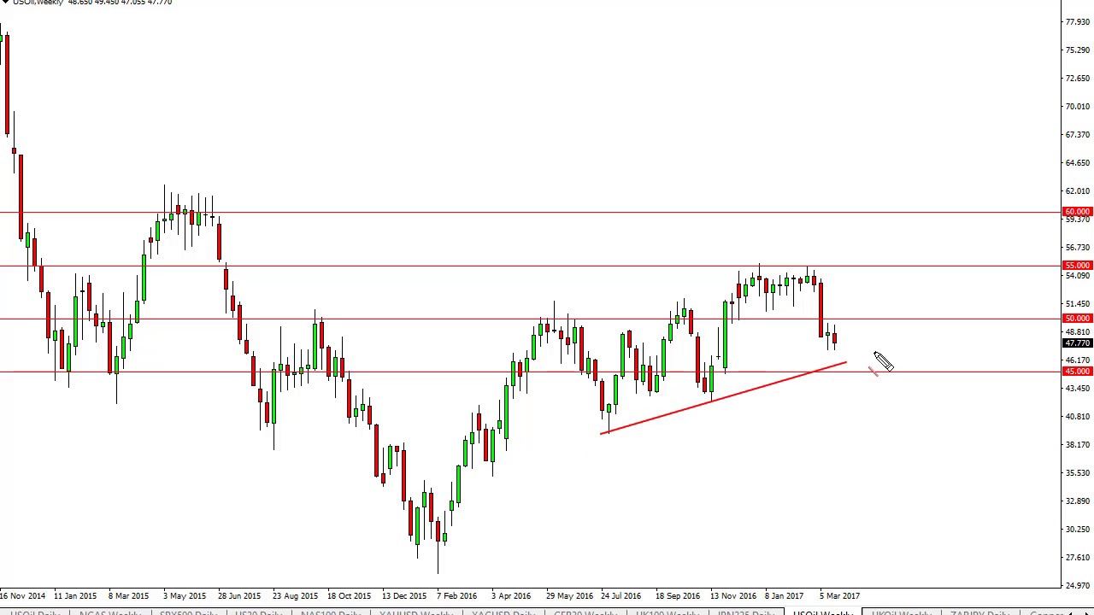Click the 8 Mar 2015 date label
Image resolution: width=1094 pixels, height=615 pixels.
pyautogui.click(x=128, y=596)
